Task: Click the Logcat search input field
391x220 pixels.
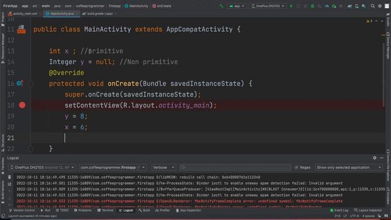Action: click(235, 167)
